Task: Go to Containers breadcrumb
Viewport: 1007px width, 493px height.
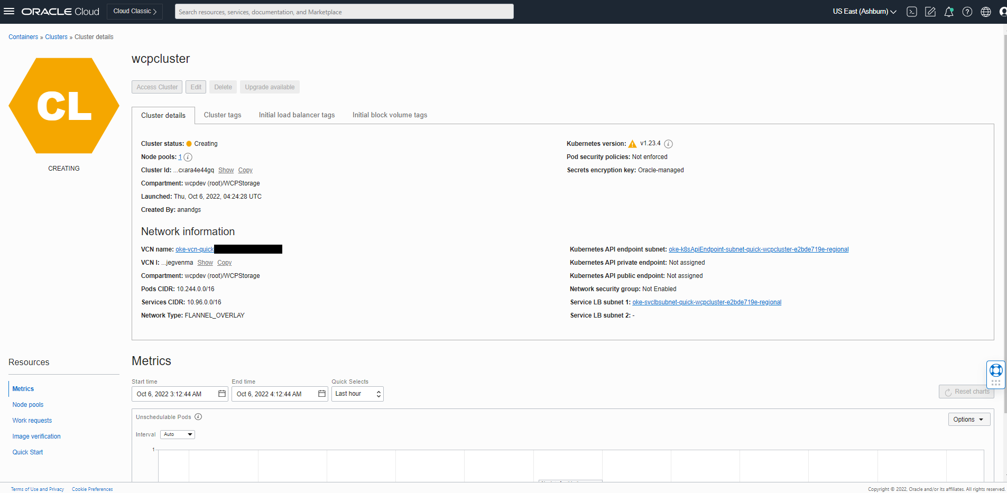Action: (23, 37)
